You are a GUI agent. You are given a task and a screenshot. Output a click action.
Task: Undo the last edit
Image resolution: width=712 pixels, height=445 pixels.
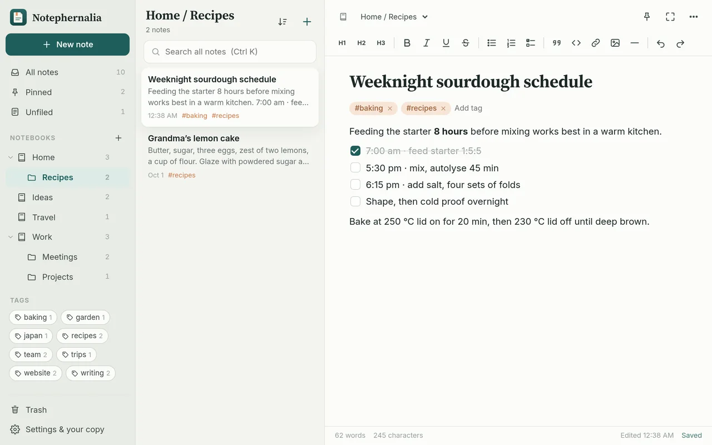coord(661,43)
